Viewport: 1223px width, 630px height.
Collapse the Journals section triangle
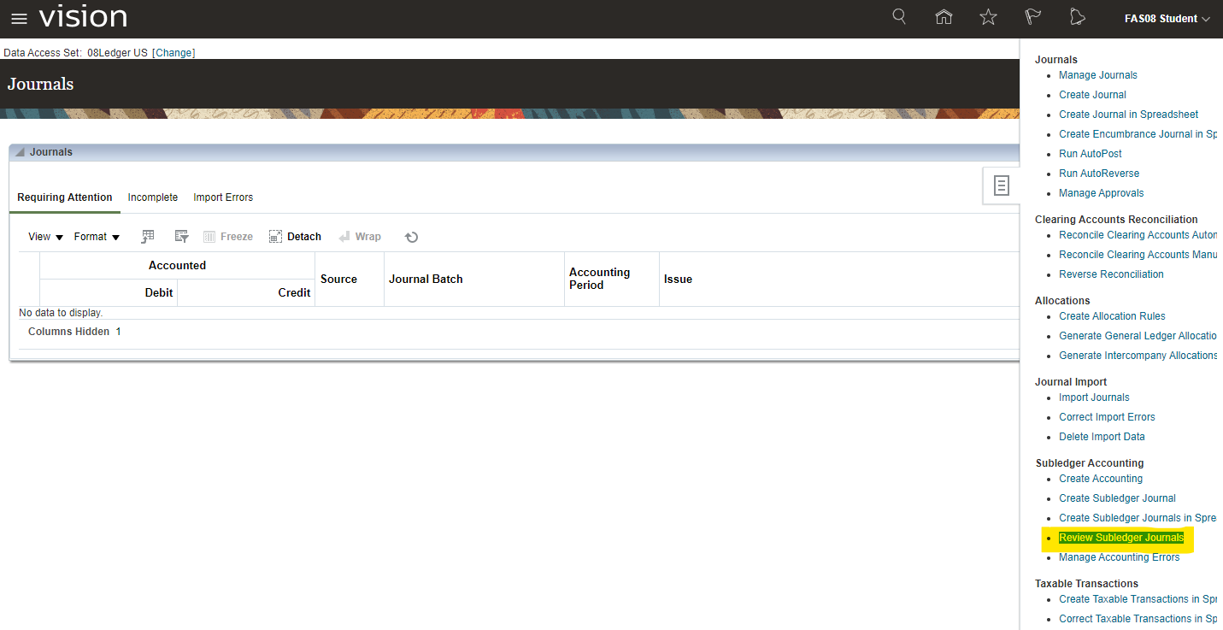[x=20, y=152]
